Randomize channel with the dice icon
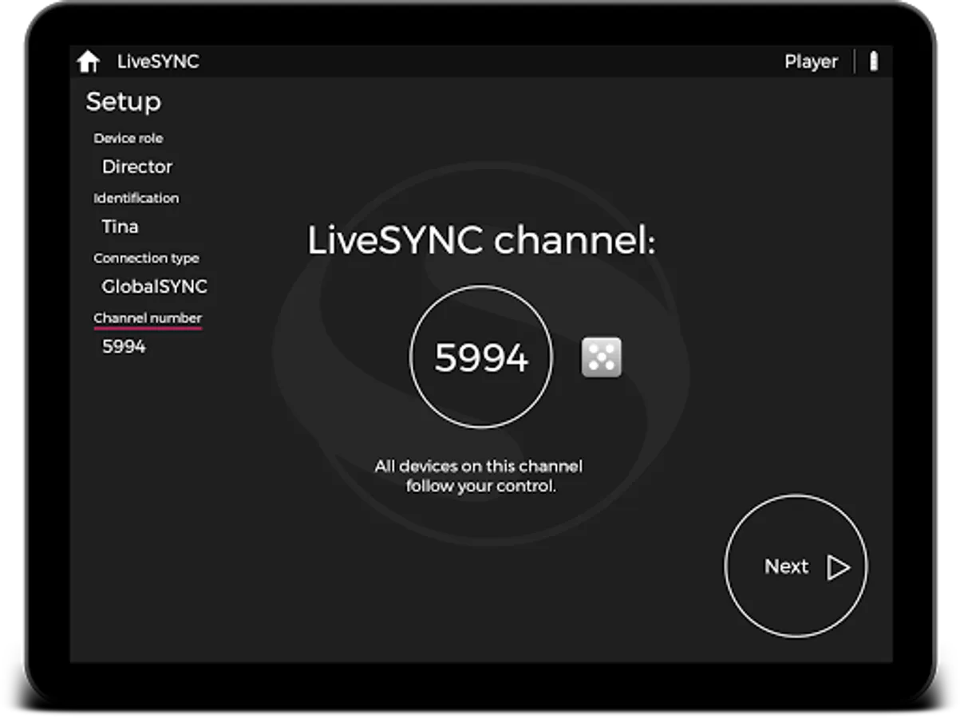 (x=601, y=357)
